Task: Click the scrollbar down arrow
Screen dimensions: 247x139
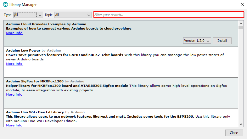Action: click(241, 124)
